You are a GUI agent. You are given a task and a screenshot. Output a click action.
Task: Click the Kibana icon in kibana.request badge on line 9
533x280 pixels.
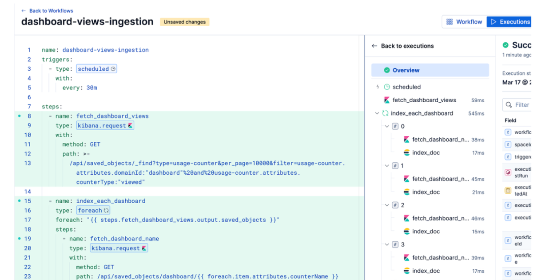click(130, 126)
